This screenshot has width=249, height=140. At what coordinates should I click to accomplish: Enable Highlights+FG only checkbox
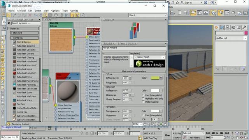[x=143, y=98]
